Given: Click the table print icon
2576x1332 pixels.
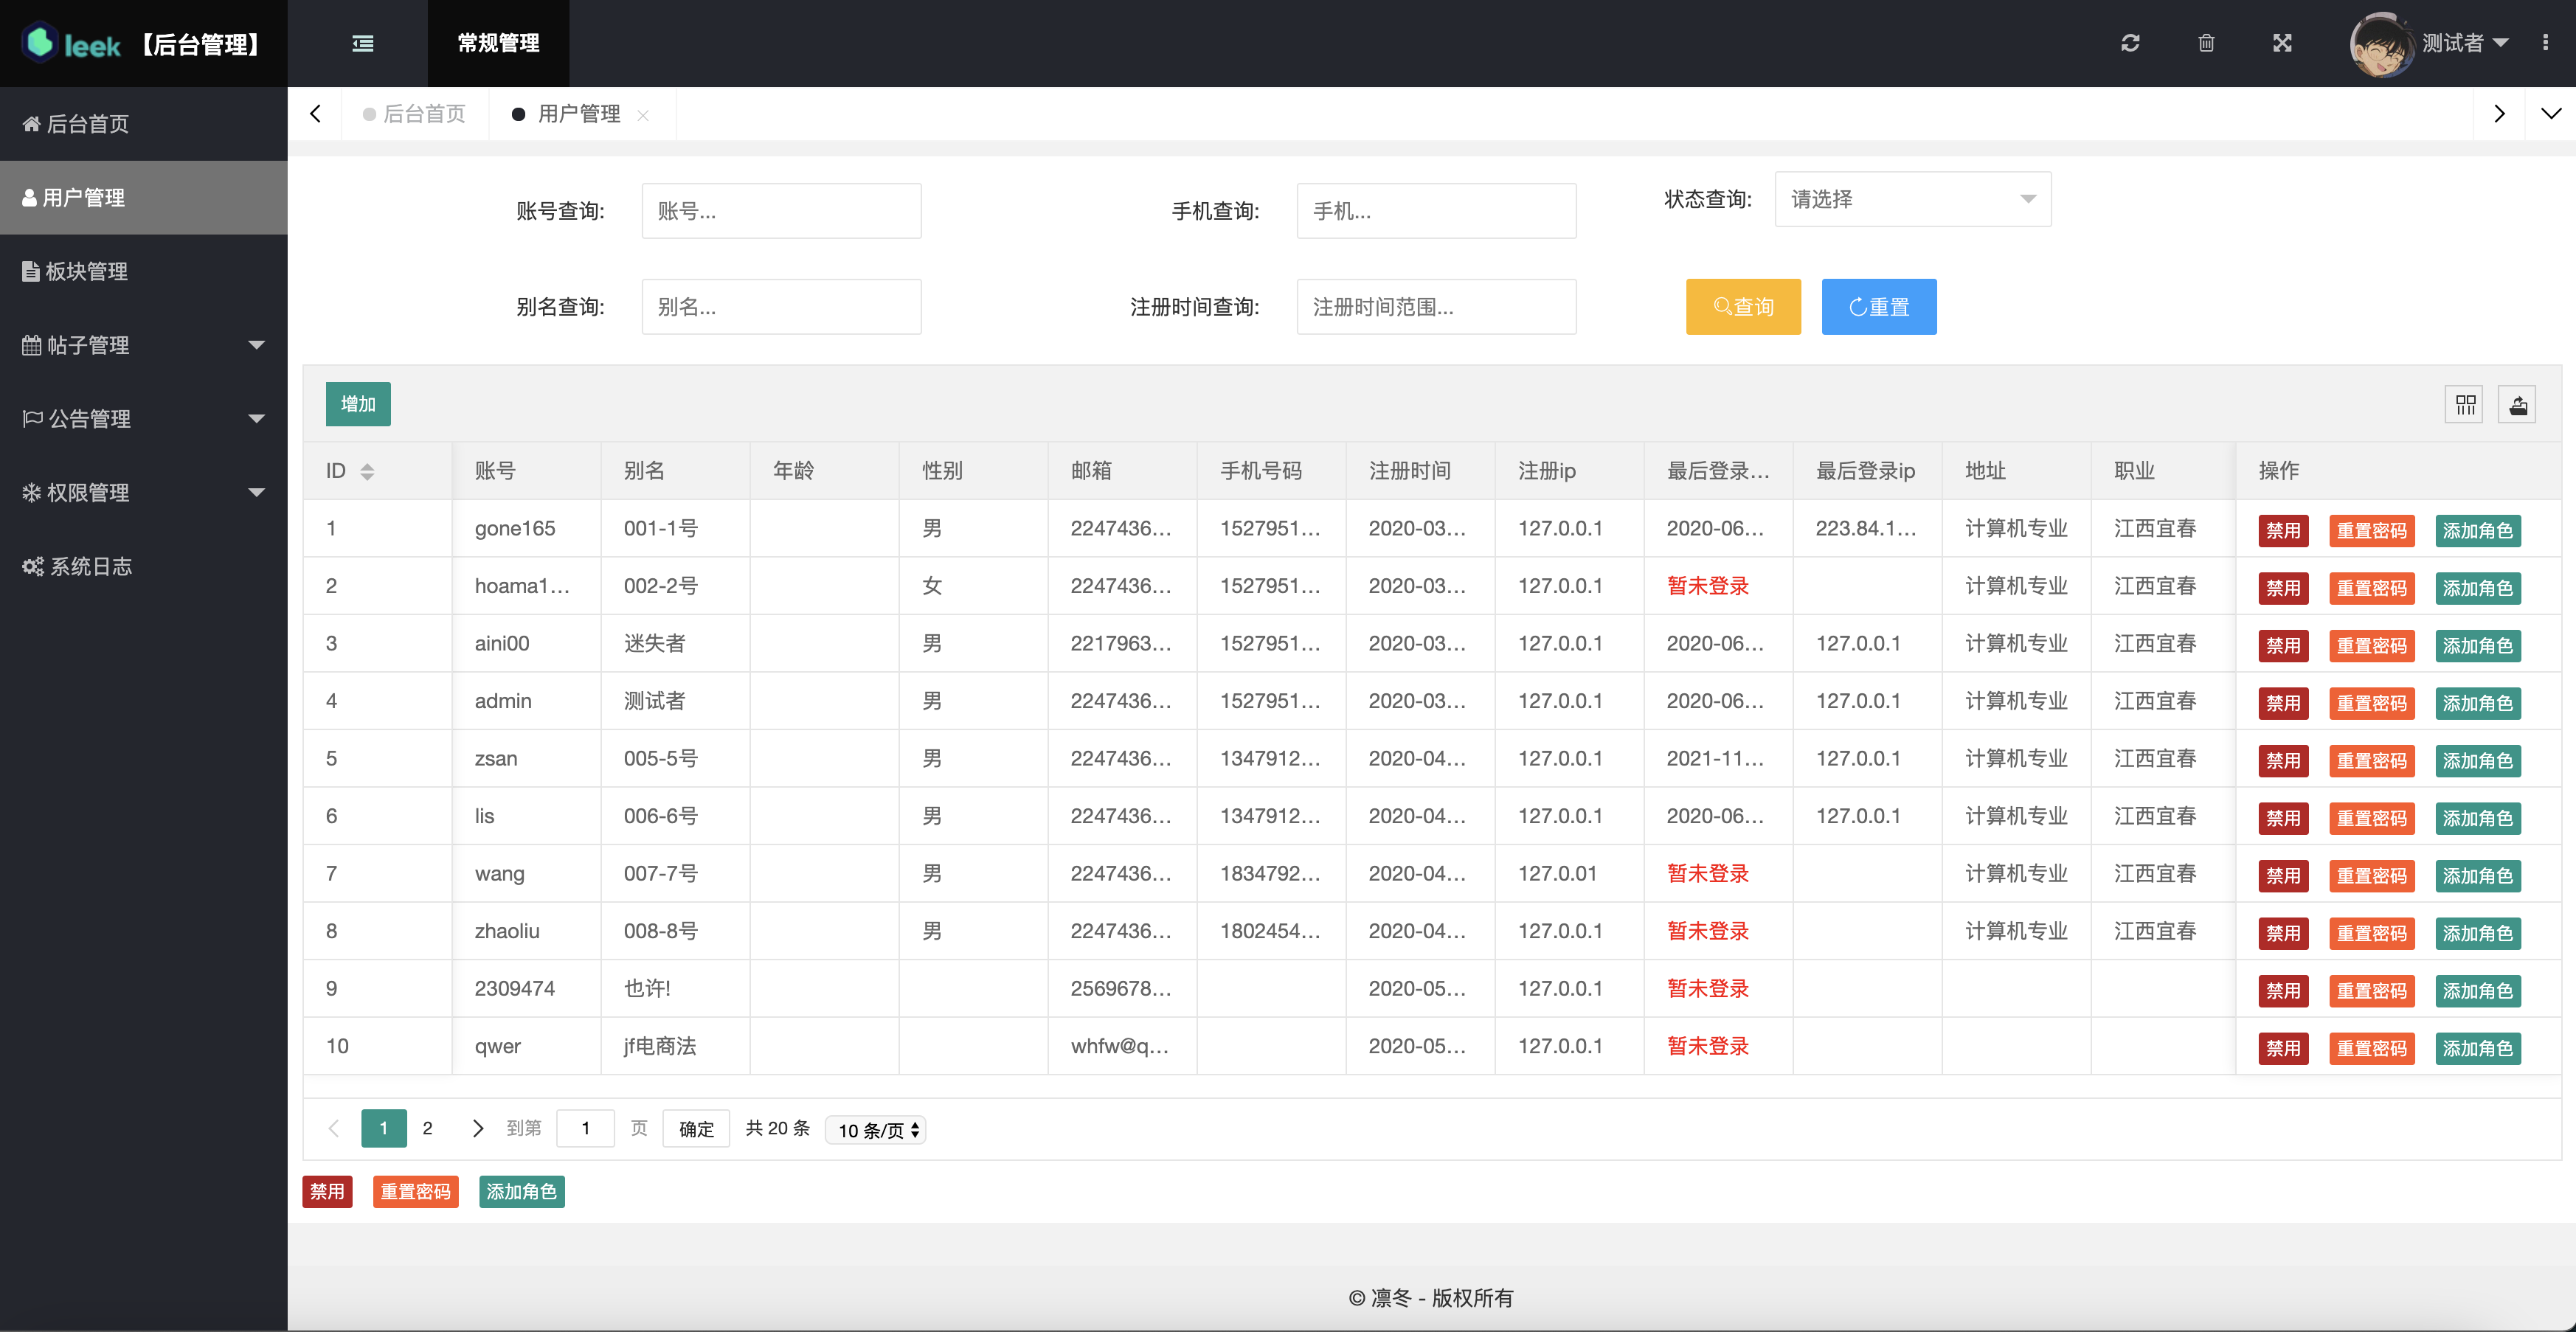Looking at the screenshot, I should click(2518, 405).
